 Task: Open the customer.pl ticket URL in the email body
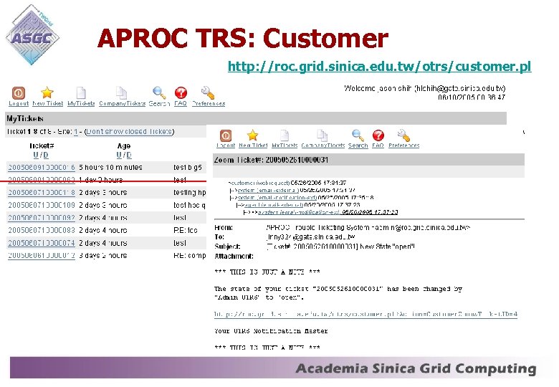365,315
